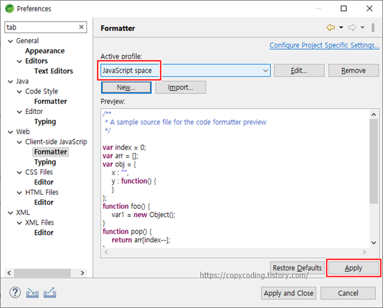This screenshot has height=308, width=383.
Task: Click the Import... button
Action: point(181,87)
